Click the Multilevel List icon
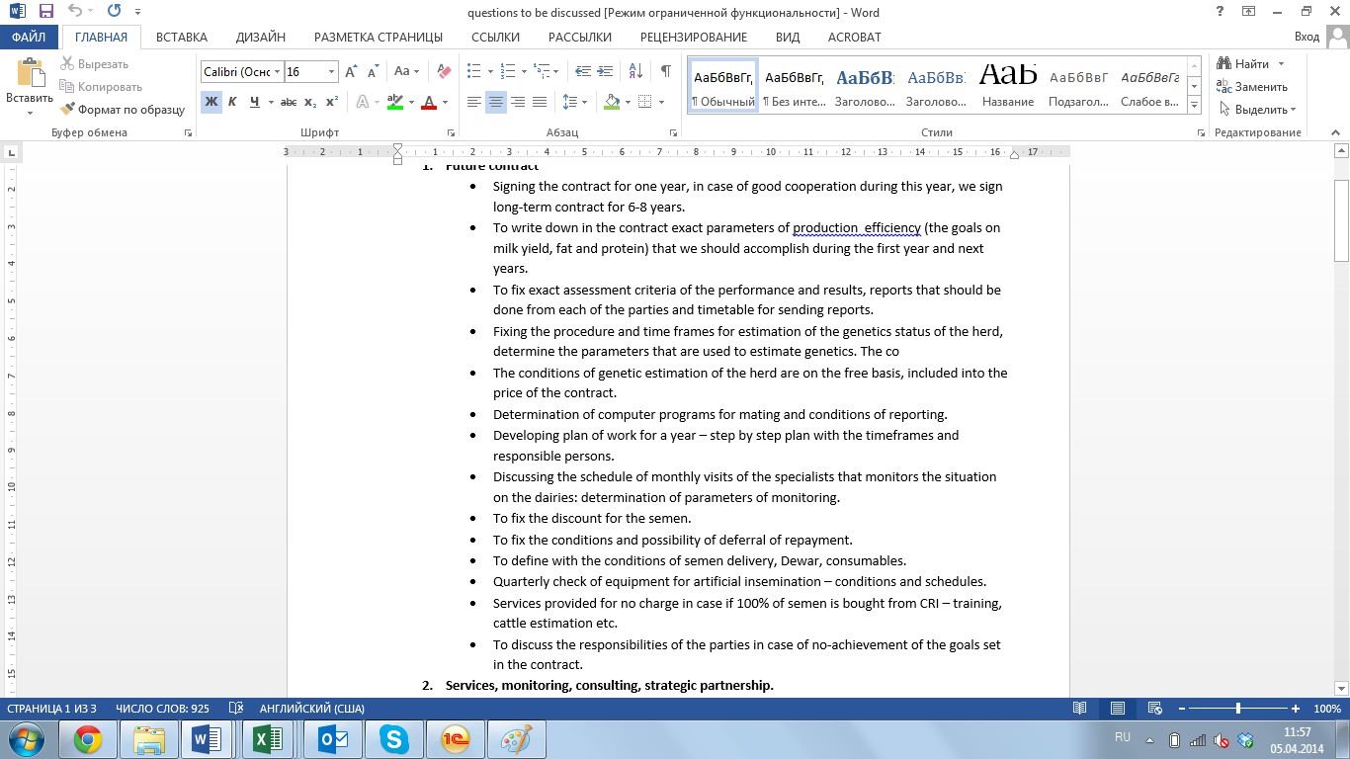Viewport: 1350px width, 759px height. (x=543, y=72)
